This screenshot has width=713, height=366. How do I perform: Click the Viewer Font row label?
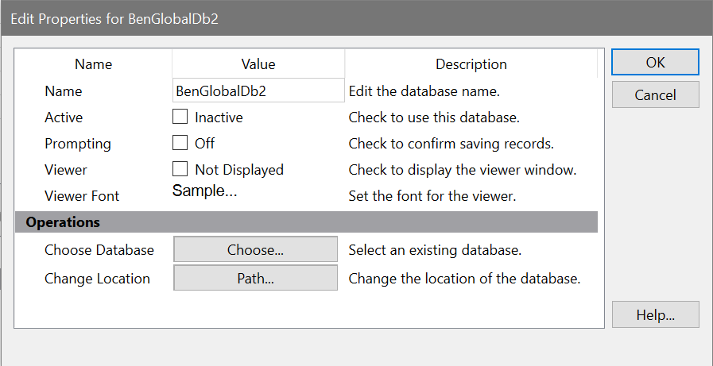pyautogui.click(x=82, y=195)
